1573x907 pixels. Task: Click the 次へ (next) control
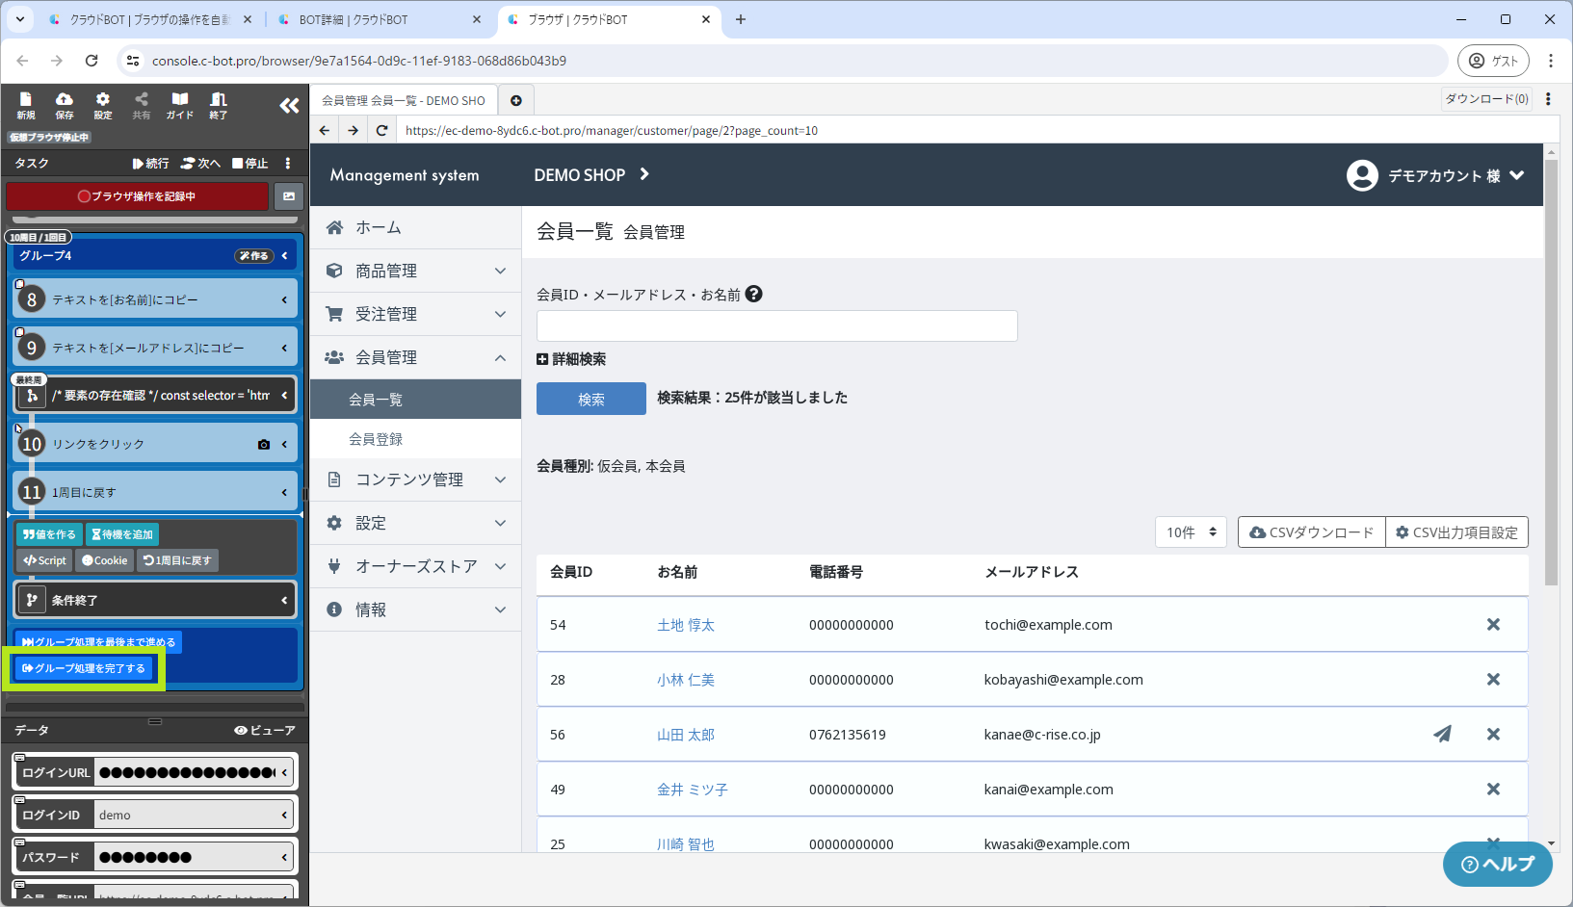[x=200, y=164]
